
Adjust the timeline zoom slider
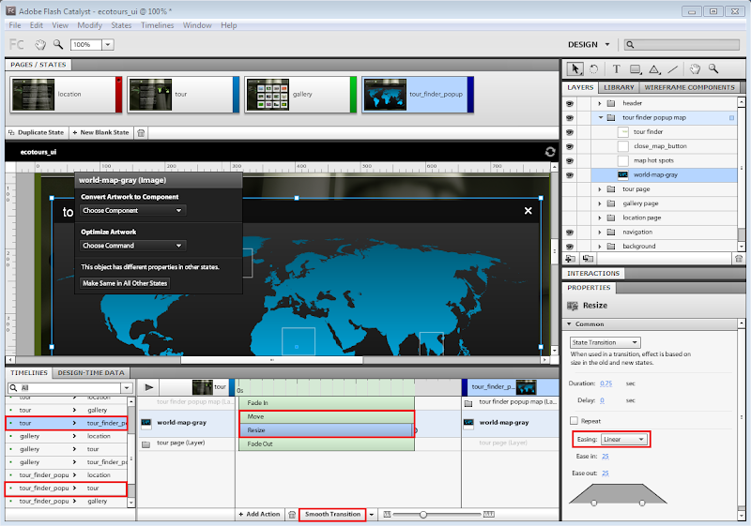click(423, 515)
